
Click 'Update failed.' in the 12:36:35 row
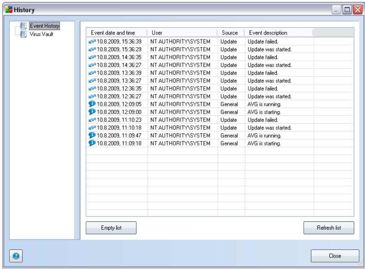click(263, 88)
